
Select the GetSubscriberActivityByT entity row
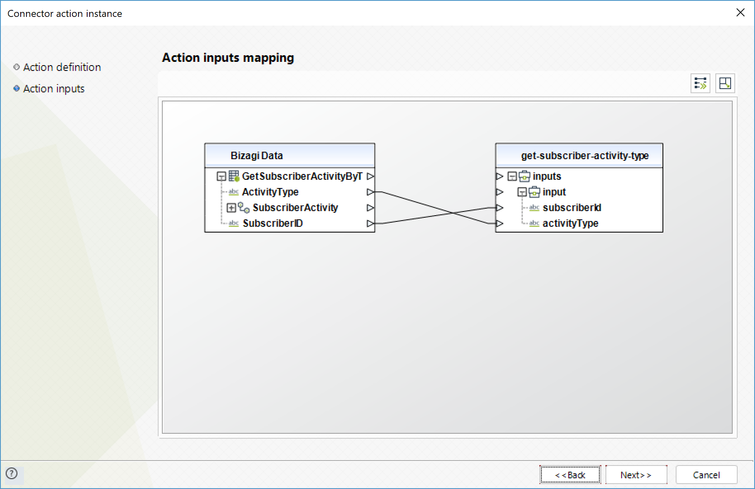(302, 176)
